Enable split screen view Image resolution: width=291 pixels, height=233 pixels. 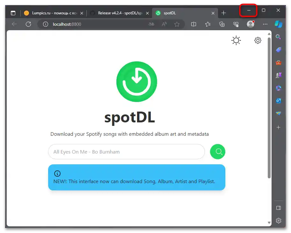click(x=193, y=24)
